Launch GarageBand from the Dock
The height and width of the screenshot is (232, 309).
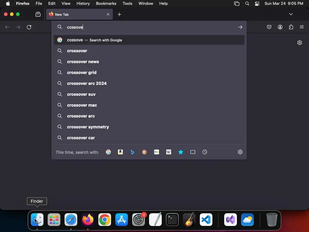[x=189, y=220]
